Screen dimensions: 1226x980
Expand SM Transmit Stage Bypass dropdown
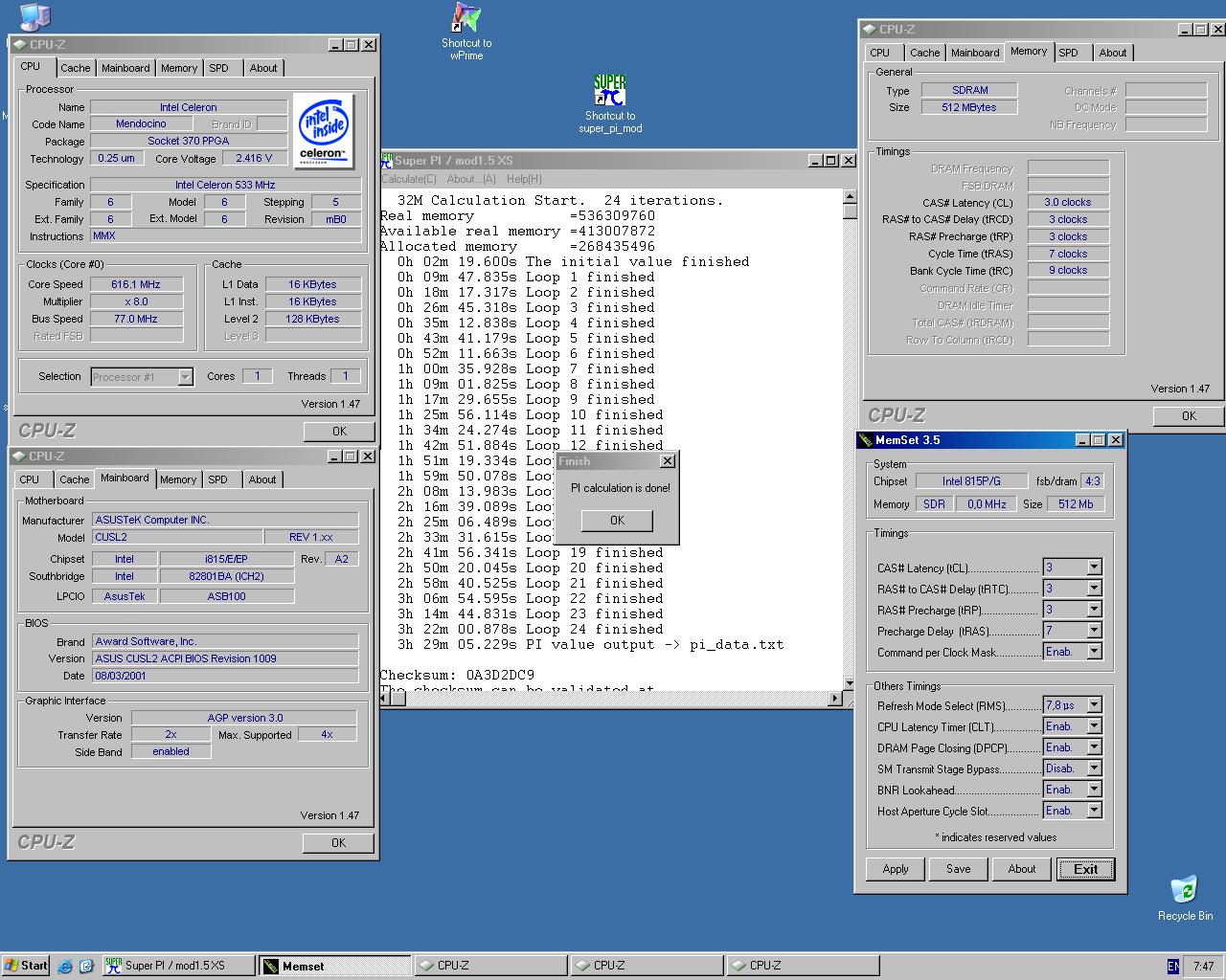tap(1094, 768)
